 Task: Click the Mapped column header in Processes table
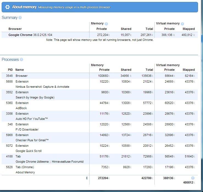[x=189, y=70]
